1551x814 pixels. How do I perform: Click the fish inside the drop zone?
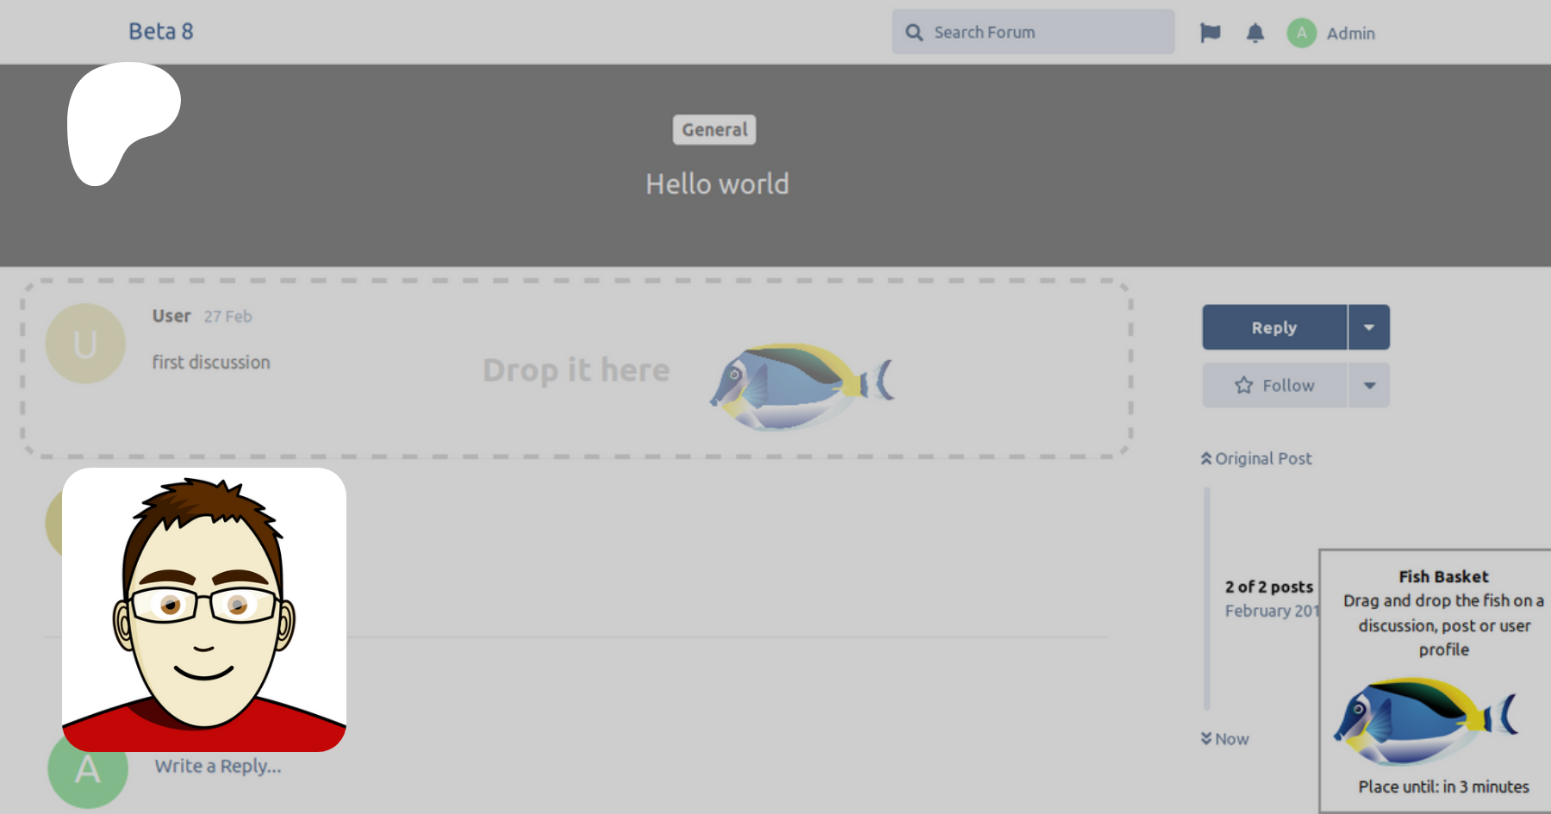[801, 386]
